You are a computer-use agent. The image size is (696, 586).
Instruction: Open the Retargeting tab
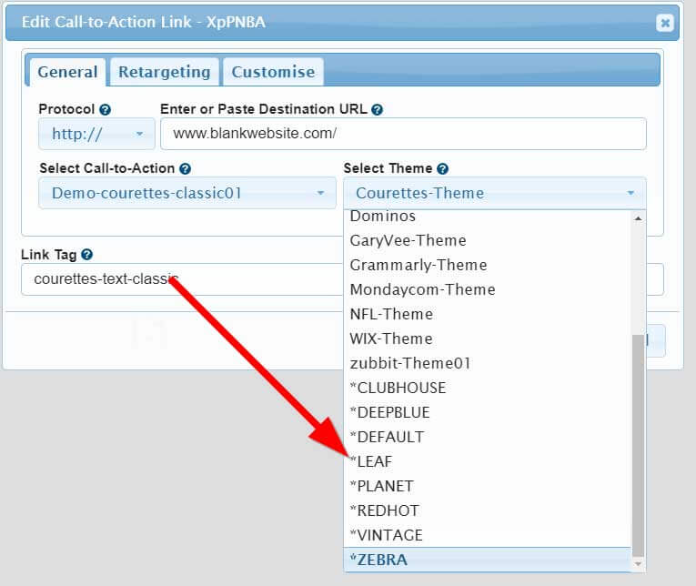coord(165,72)
